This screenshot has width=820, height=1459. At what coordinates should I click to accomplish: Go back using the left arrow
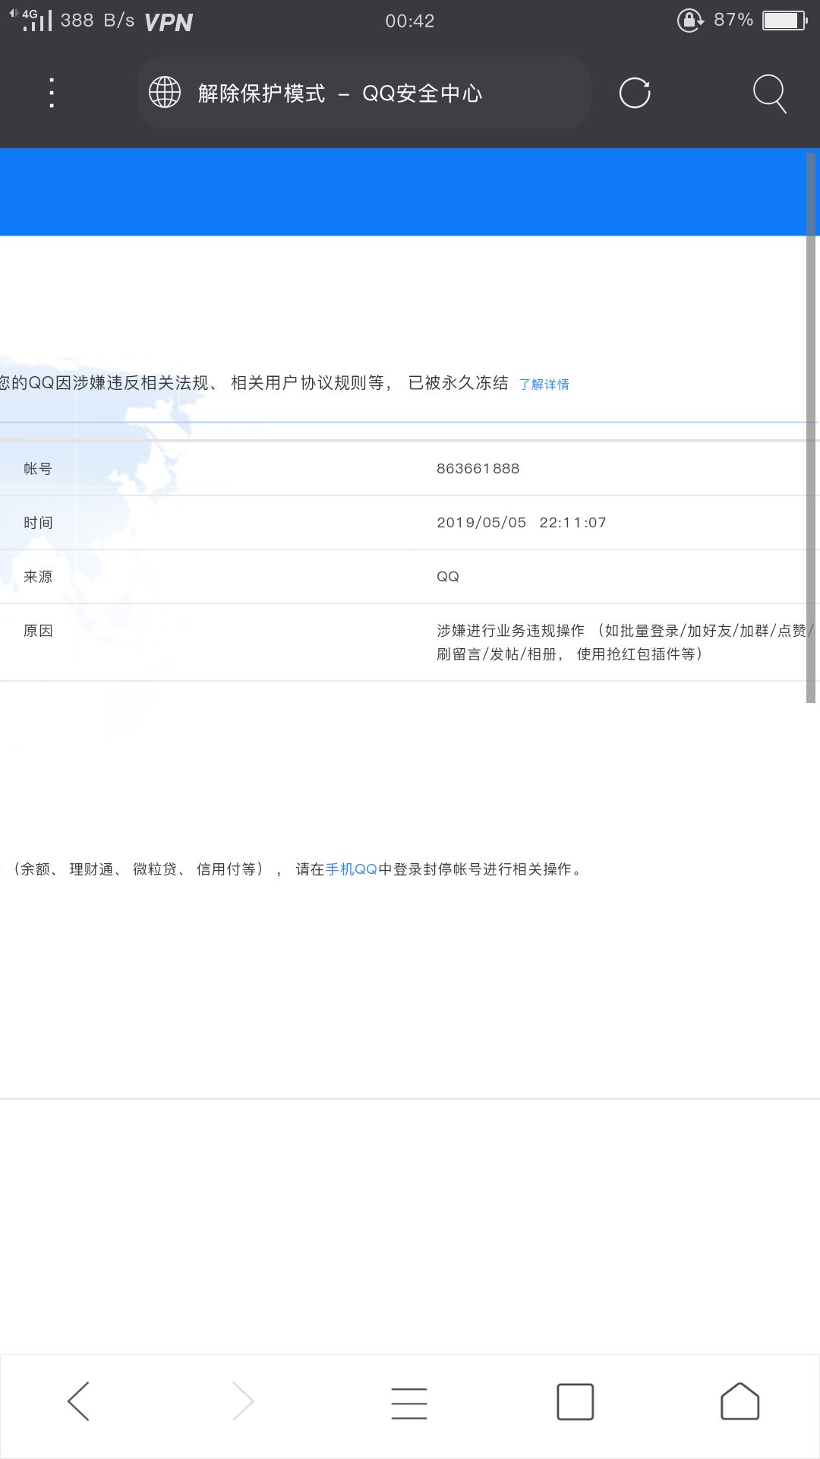pyautogui.click(x=79, y=1401)
